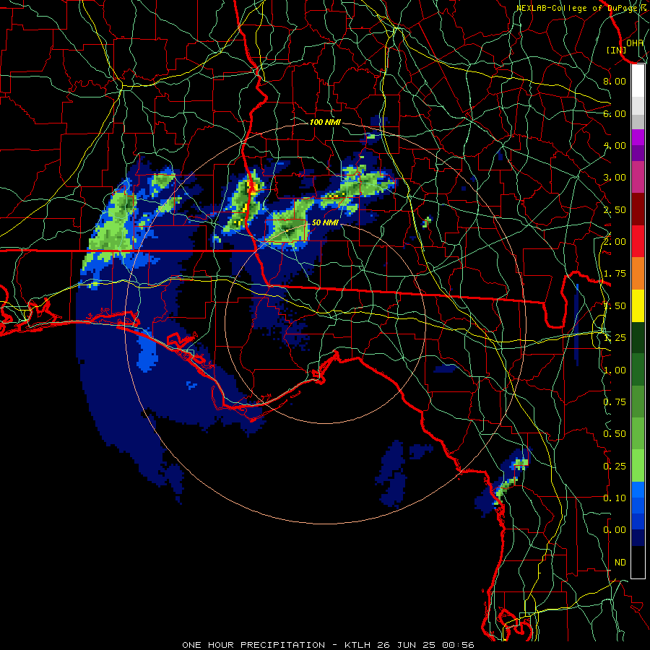The width and height of the screenshot is (650, 650).
Task: Select the light blue legend swatch
Action: pyautogui.click(x=638, y=490)
